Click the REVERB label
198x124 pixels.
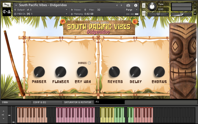click(x=115, y=82)
